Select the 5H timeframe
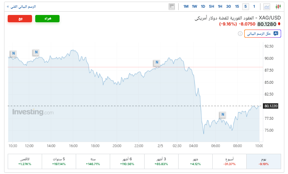 [x=211, y=6]
